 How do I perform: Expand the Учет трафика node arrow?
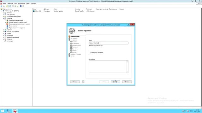pyautogui.click(x=3, y=15)
